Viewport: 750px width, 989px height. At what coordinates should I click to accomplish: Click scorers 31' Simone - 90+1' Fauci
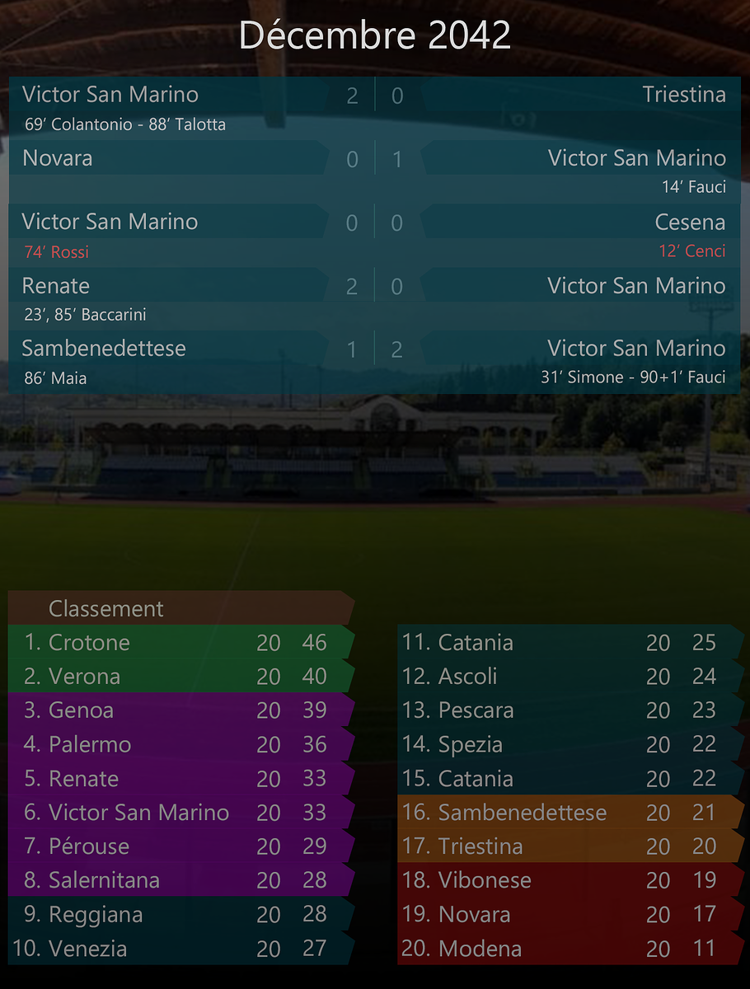click(634, 377)
